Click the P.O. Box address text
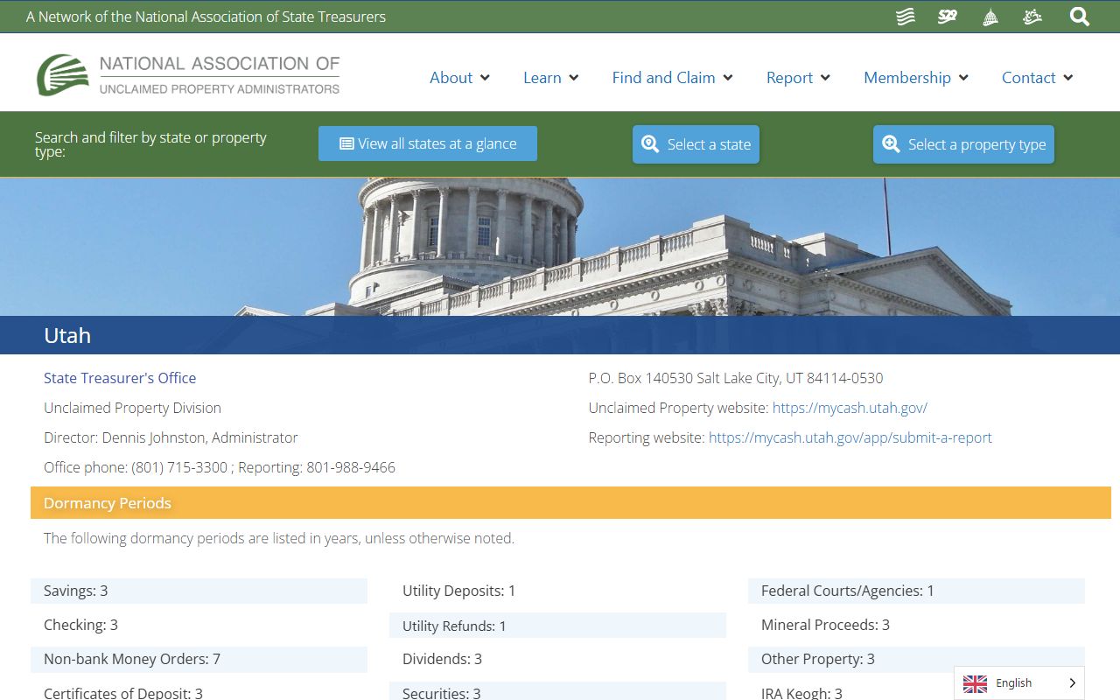Viewport: 1120px width, 700px height. [736, 378]
